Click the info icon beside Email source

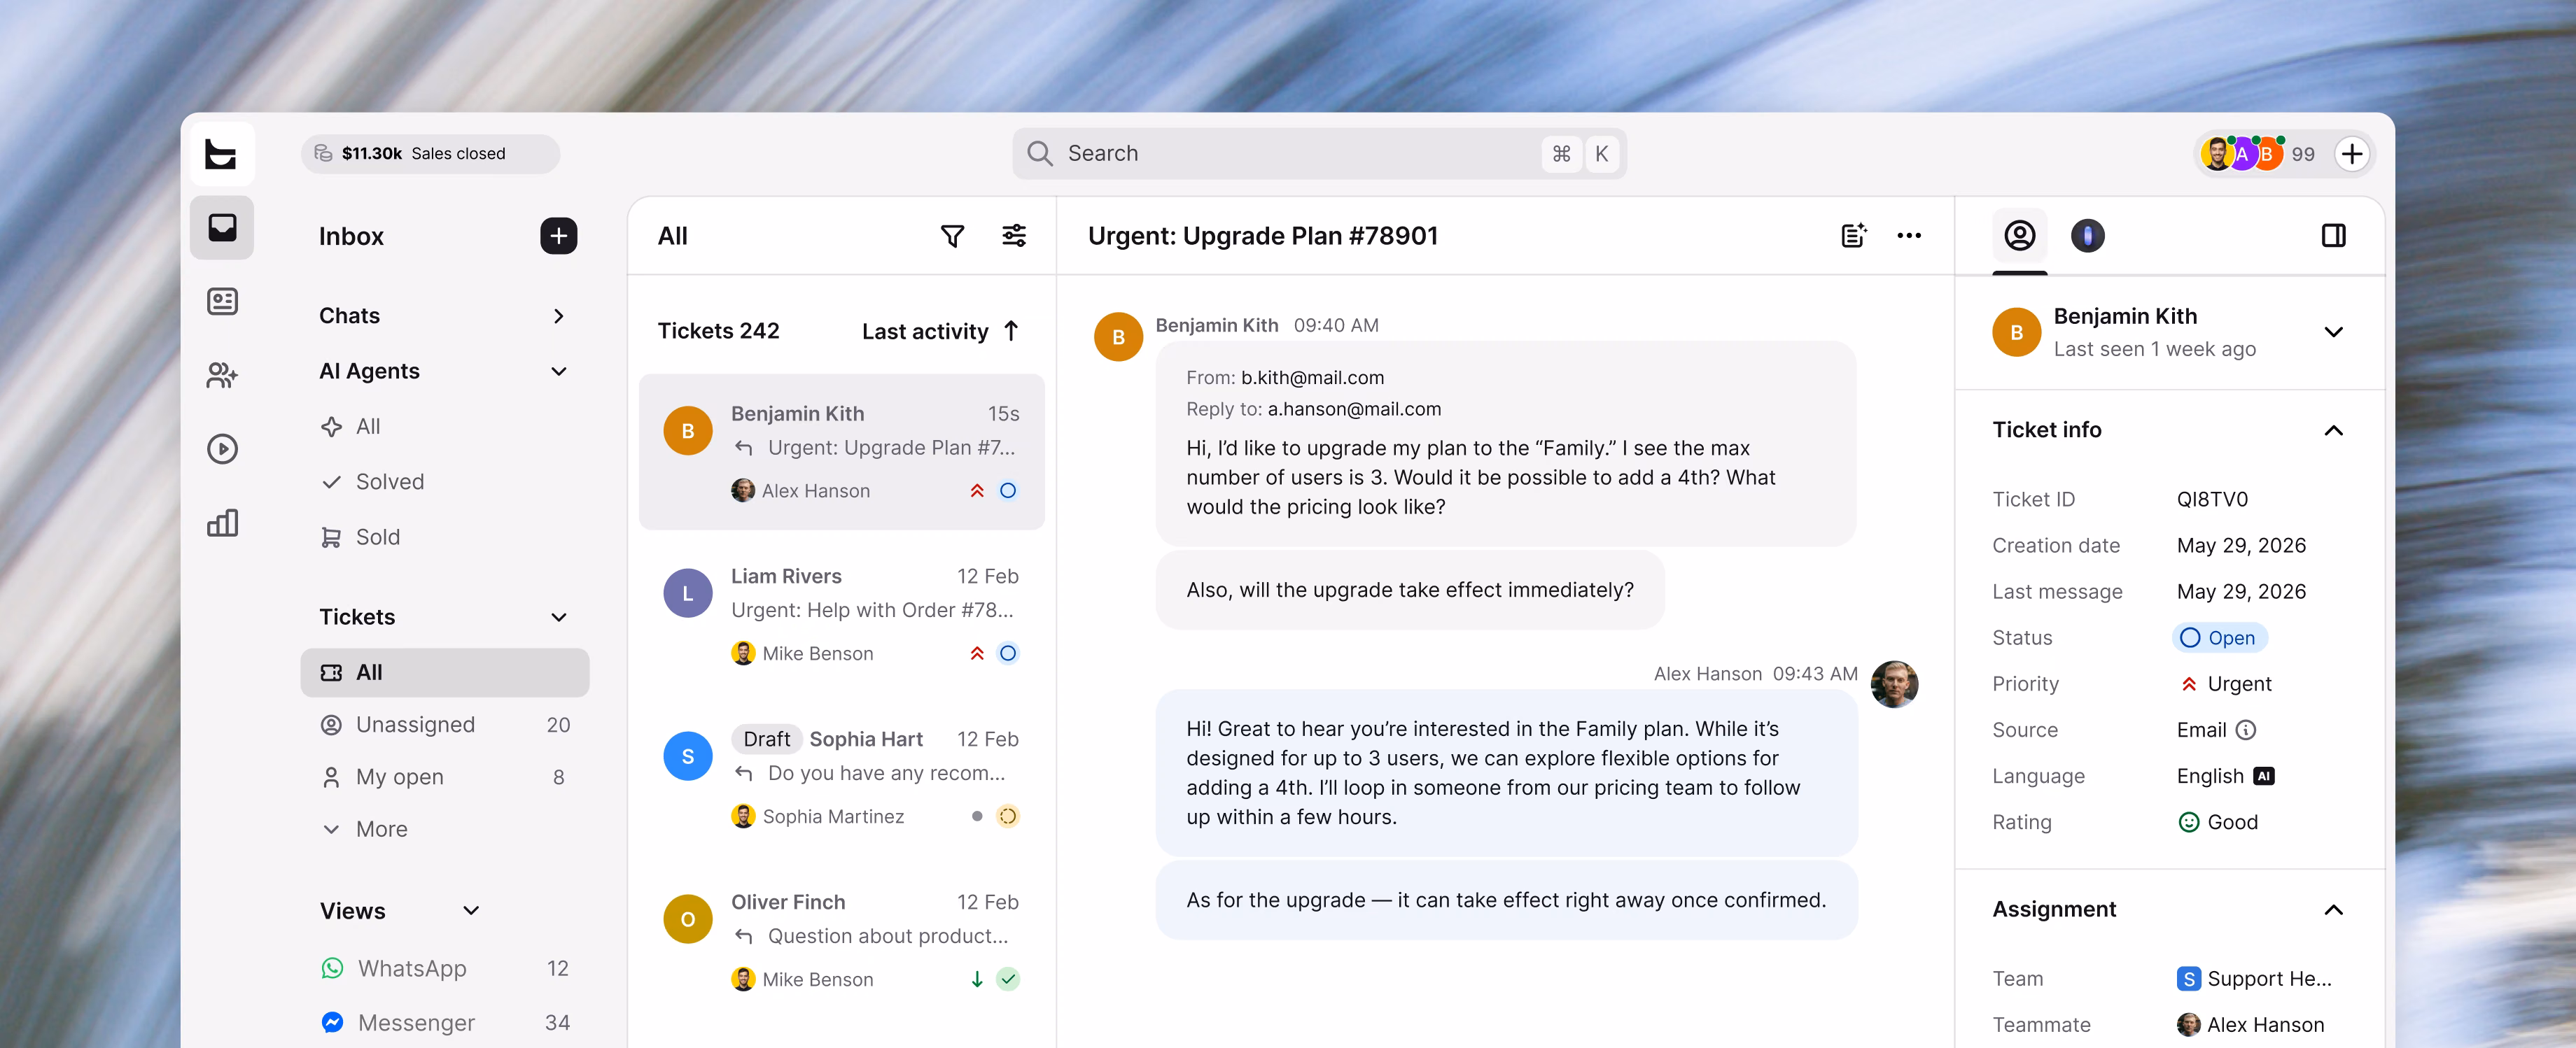2246,730
